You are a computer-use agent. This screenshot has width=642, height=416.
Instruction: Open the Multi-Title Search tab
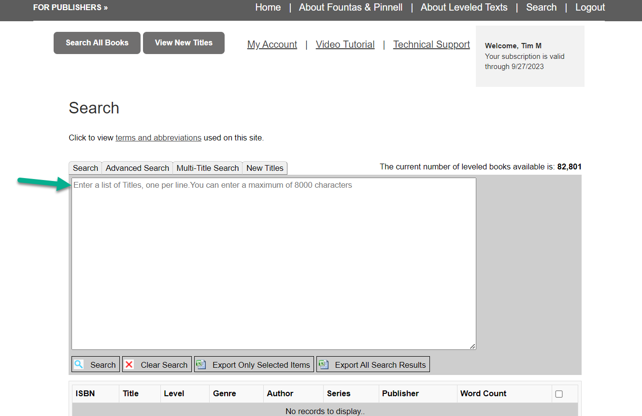(x=208, y=168)
